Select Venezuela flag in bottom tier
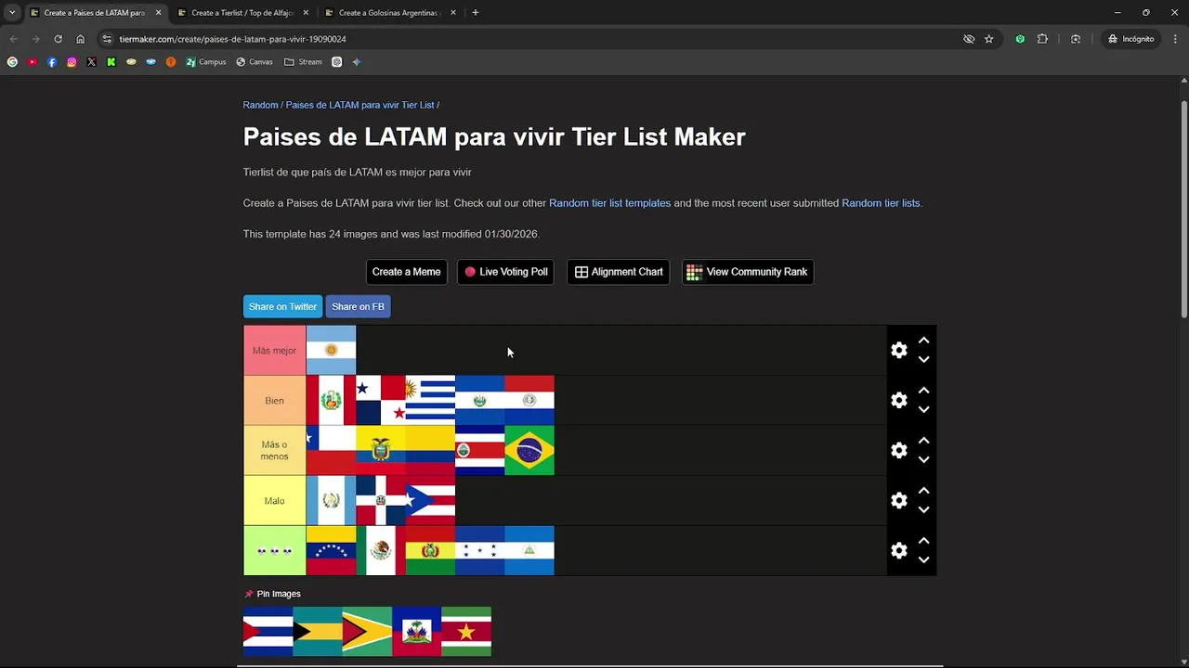Viewport: 1189px width, 668px height. click(x=331, y=551)
